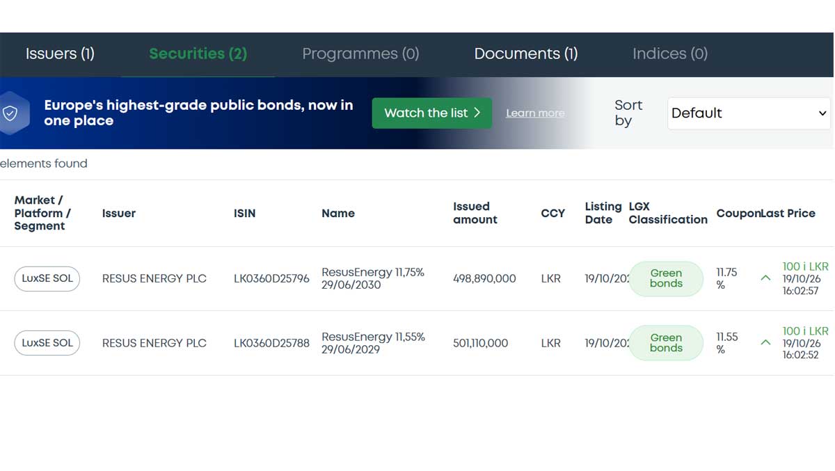Click the banner headline about highest-grade public bonds
This screenshot has height=471, width=835.
click(x=198, y=113)
